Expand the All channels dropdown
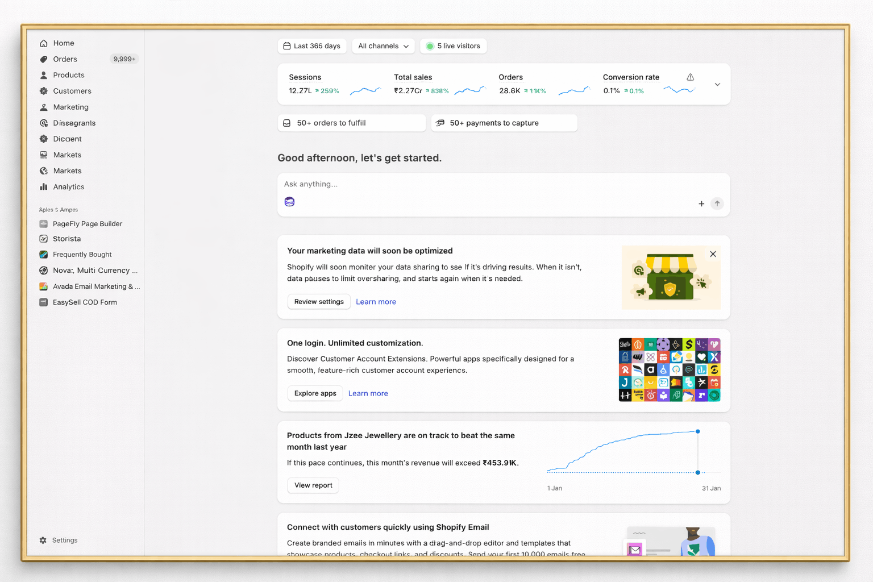This screenshot has width=873, height=582. (x=383, y=46)
